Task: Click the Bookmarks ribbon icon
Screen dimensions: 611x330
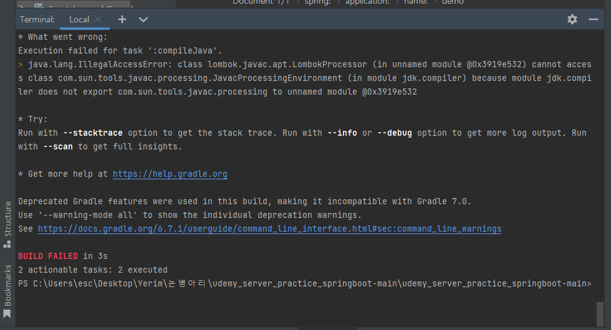Action: click(x=7, y=314)
